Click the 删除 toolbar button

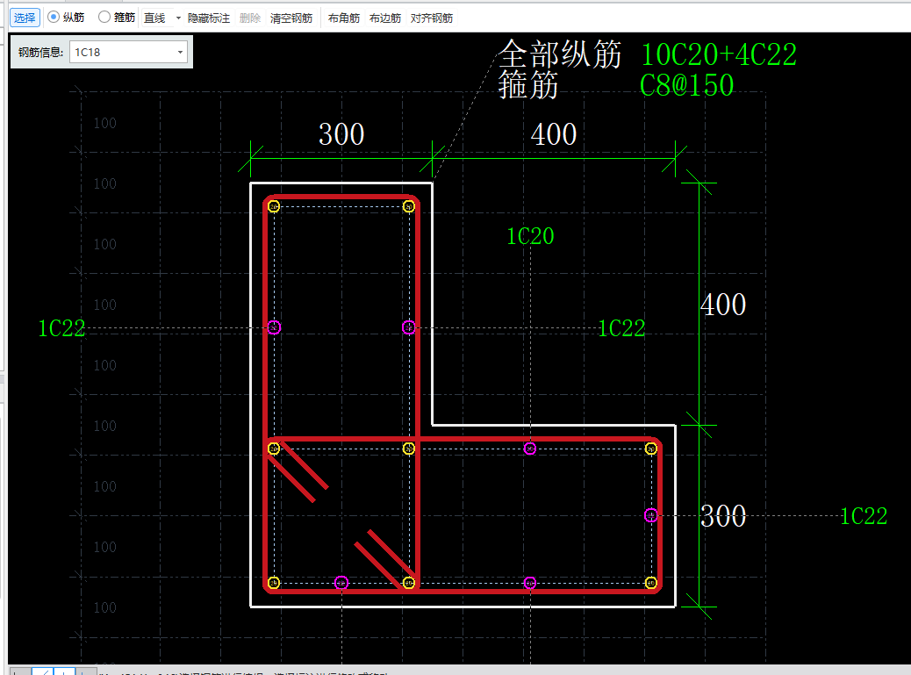click(x=250, y=18)
